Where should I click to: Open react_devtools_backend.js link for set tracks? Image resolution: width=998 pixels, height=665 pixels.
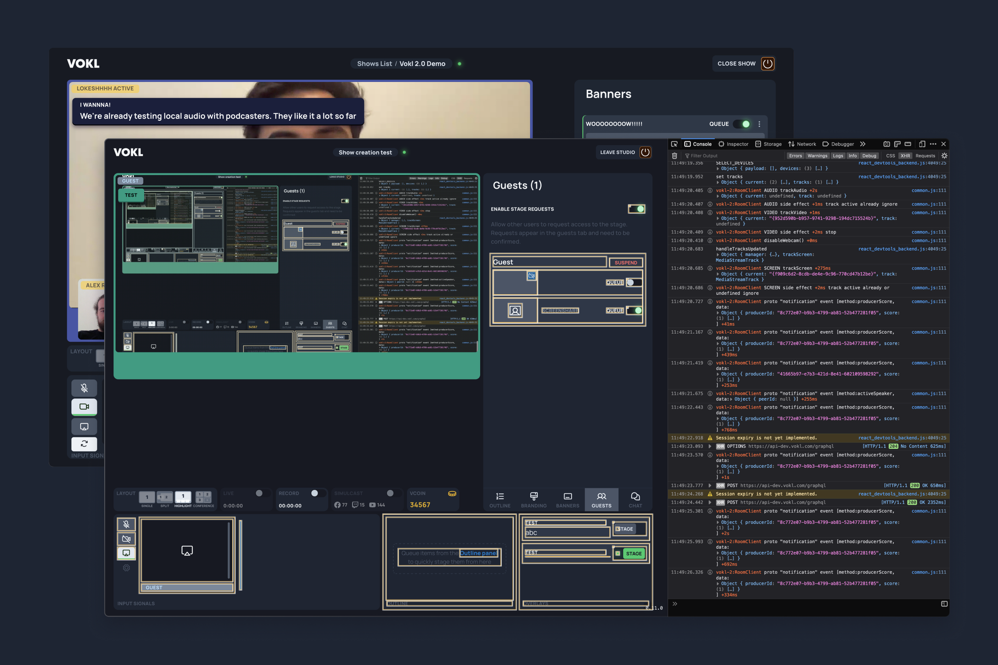pos(902,177)
